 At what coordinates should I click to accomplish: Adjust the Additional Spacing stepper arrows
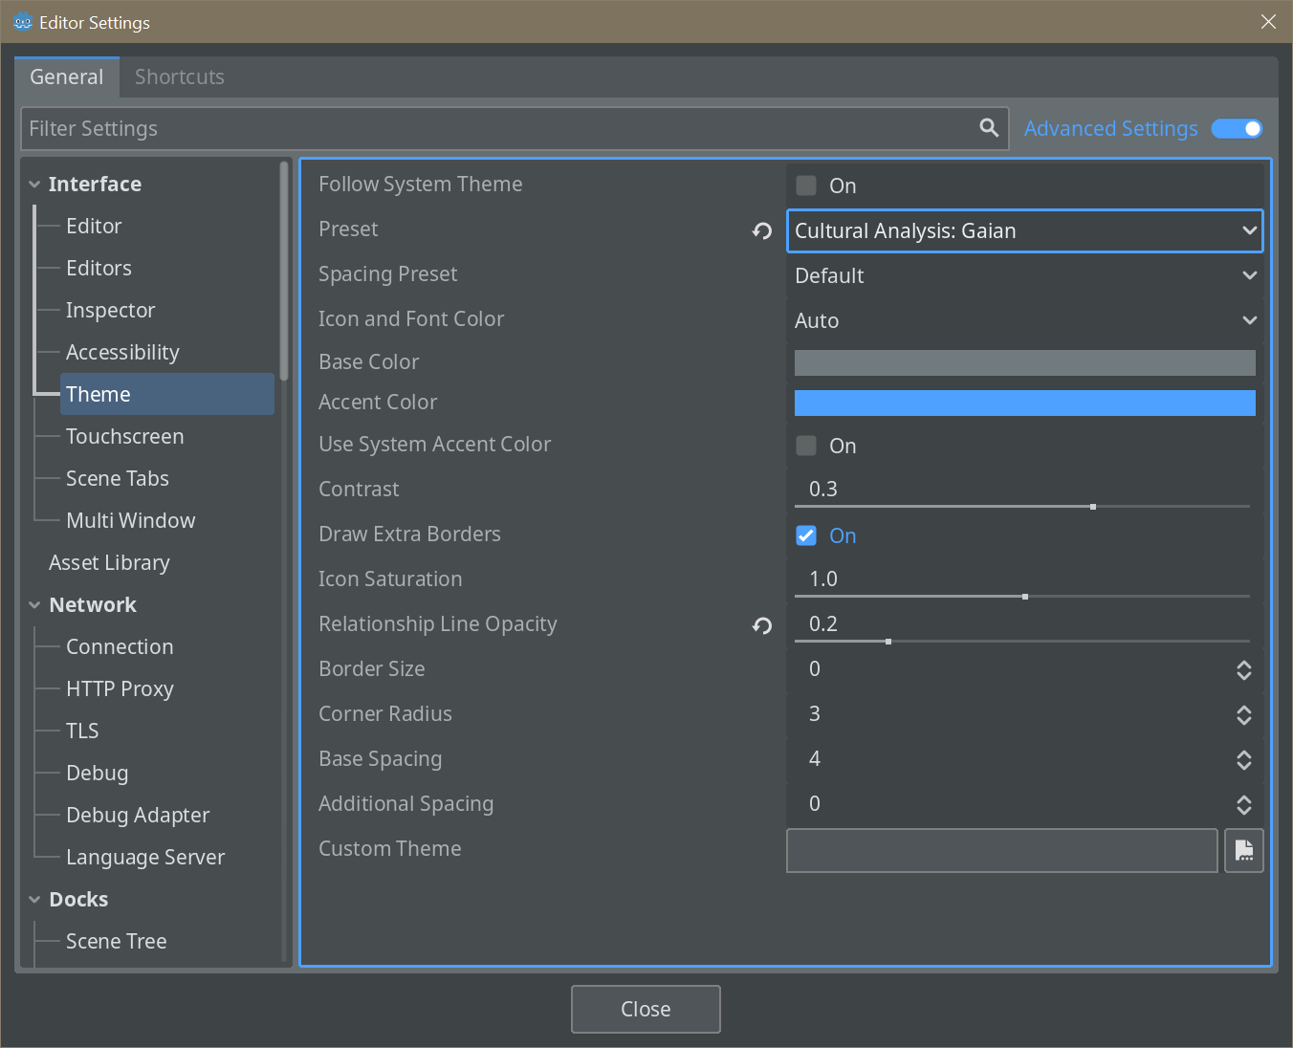coord(1244,805)
